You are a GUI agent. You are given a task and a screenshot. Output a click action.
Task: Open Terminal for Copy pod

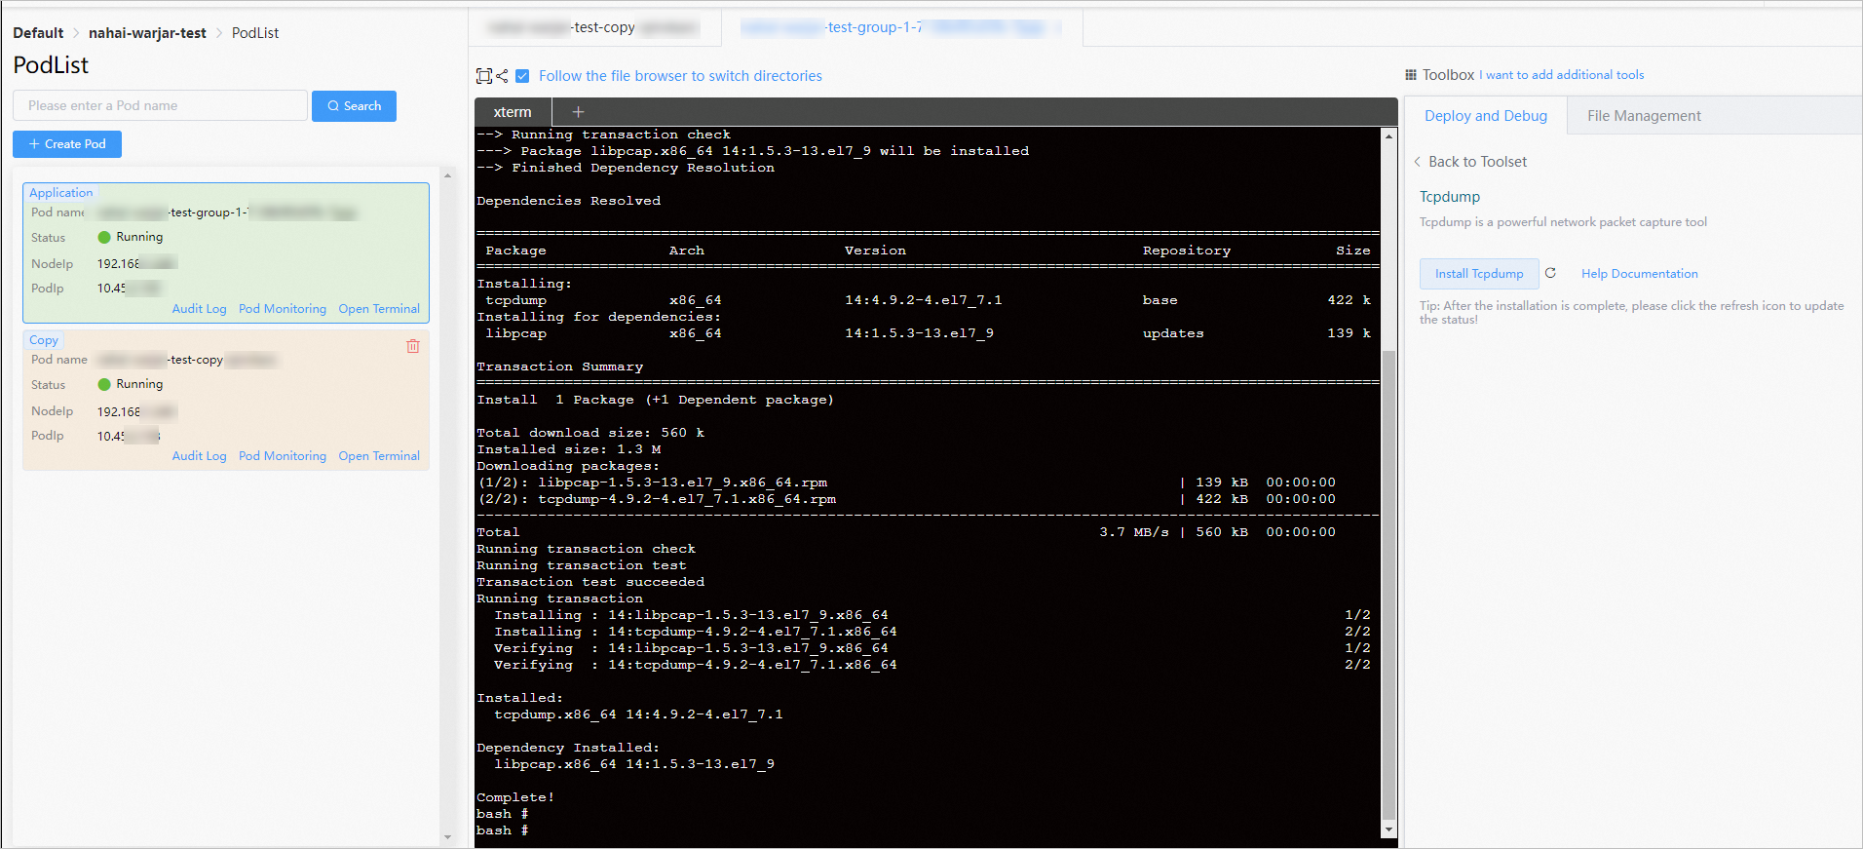[x=379, y=456]
